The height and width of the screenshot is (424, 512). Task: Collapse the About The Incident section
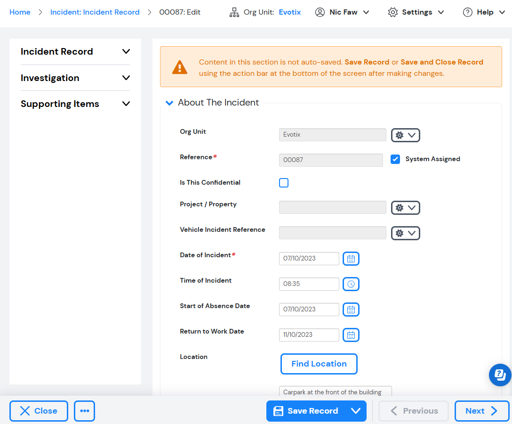pos(169,103)
